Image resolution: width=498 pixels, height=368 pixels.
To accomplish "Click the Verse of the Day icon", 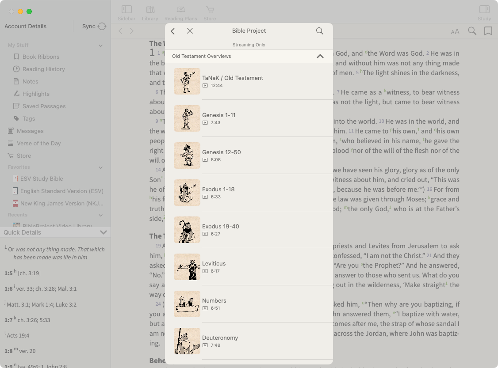I will (11, 143).
